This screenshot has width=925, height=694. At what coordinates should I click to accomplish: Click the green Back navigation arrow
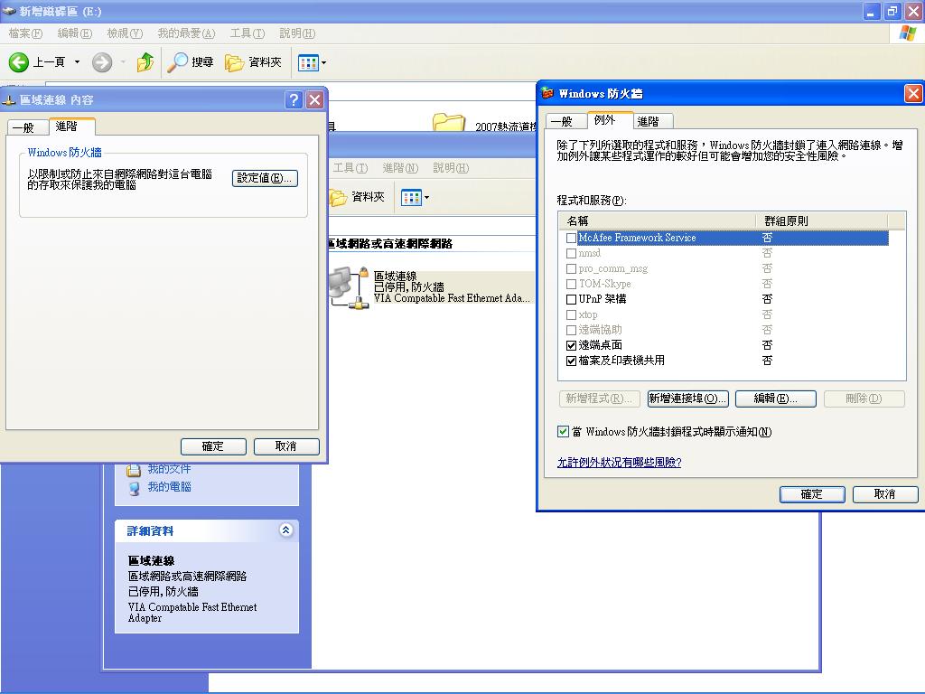click(20, 61)
